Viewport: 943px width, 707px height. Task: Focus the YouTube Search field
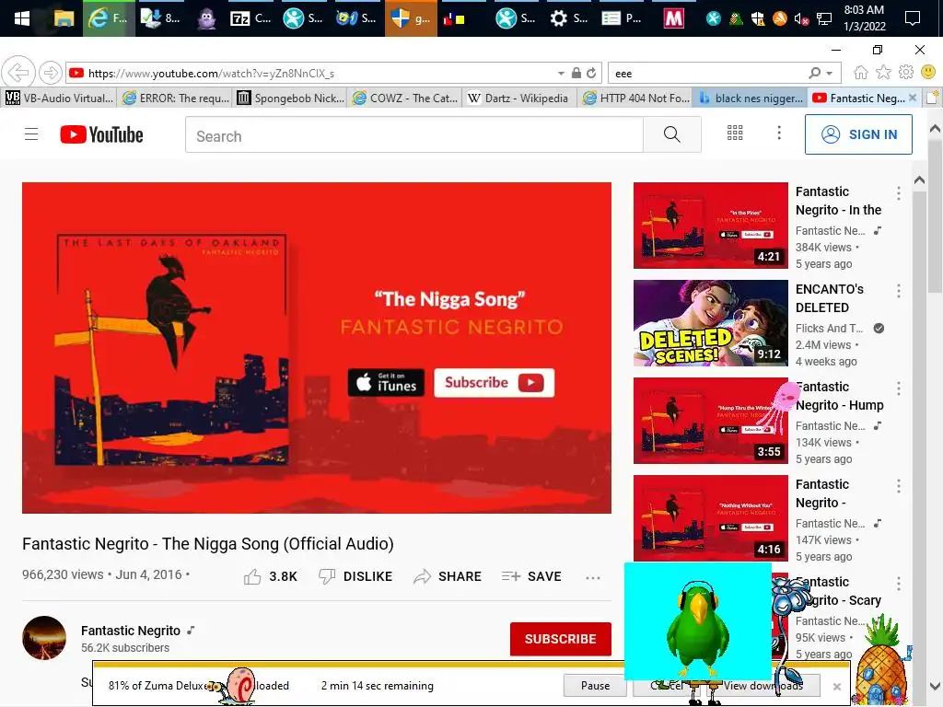tap(414, 135)
